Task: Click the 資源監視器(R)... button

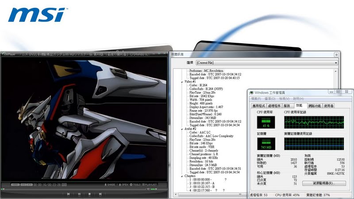Action: coord(324,183)
